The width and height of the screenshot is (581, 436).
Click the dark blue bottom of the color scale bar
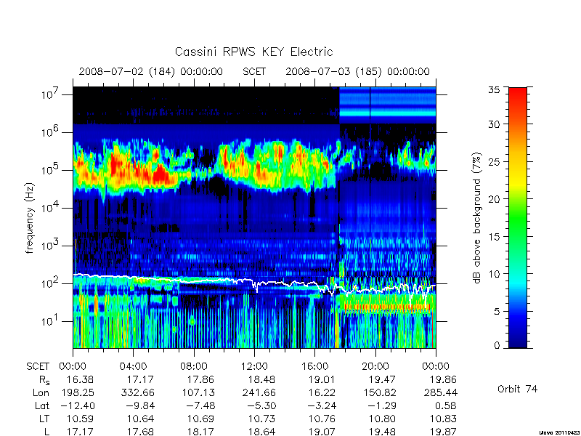tap(518, 341)
